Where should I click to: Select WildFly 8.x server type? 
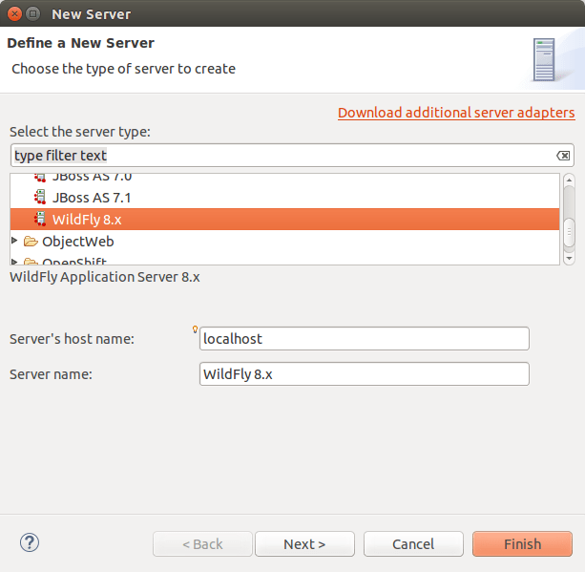click(284, 220)
